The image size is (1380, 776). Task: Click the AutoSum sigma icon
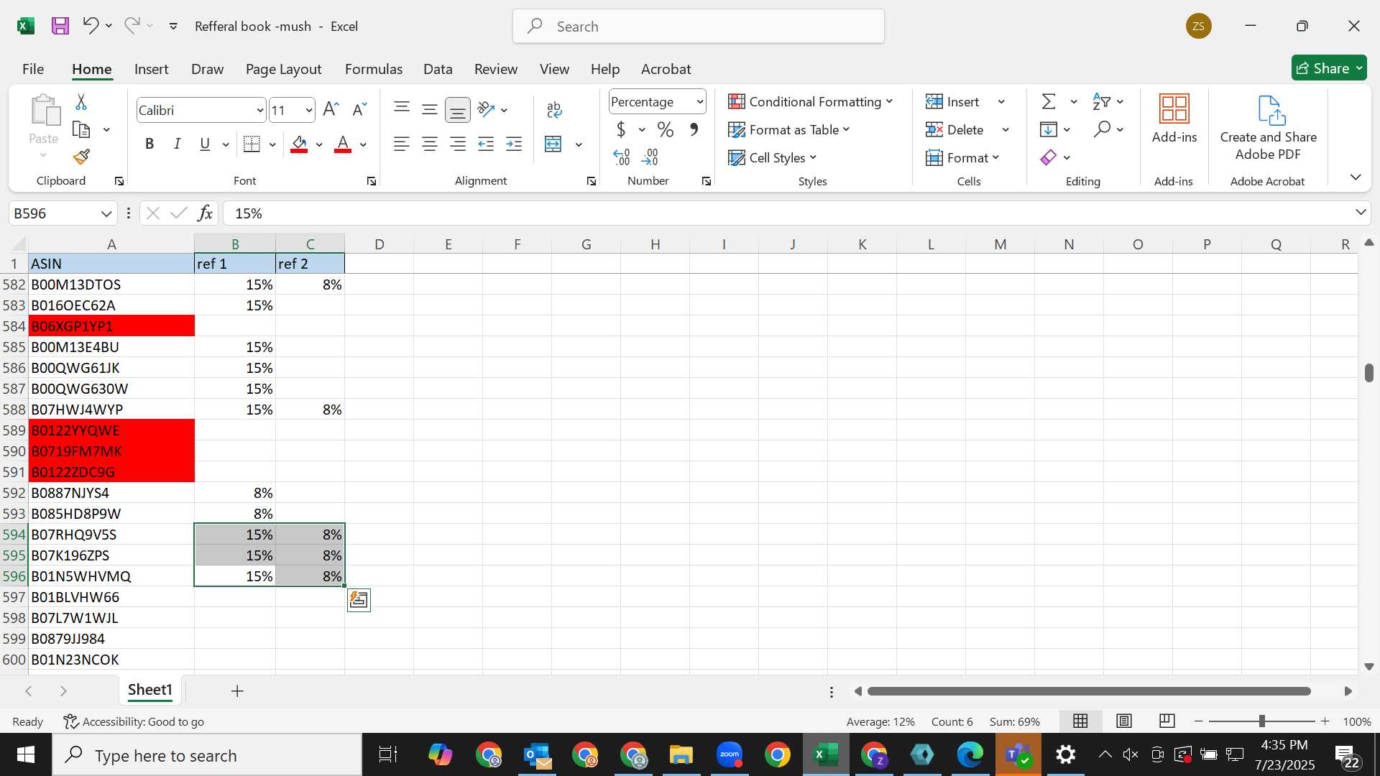point(1049,102)
